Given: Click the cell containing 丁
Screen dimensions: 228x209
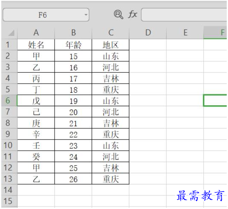Looking at the screenshot, I should 36,89.
